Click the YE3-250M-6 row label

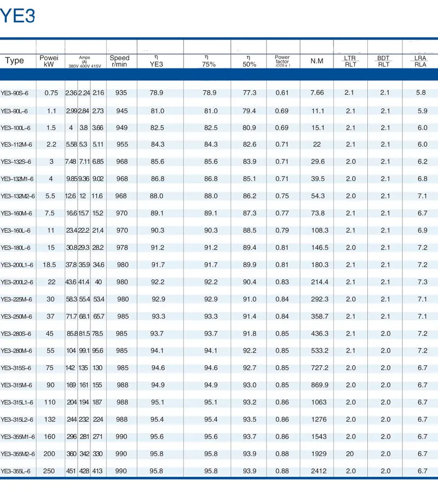pyautogui.click(x=15, y=315)
